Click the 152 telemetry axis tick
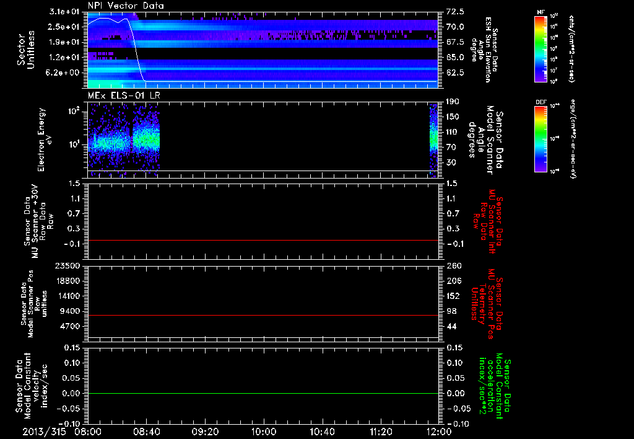Image resolution: width=634 pixels, height=439 pixels. pyautogui.click(x=453, y=296)
